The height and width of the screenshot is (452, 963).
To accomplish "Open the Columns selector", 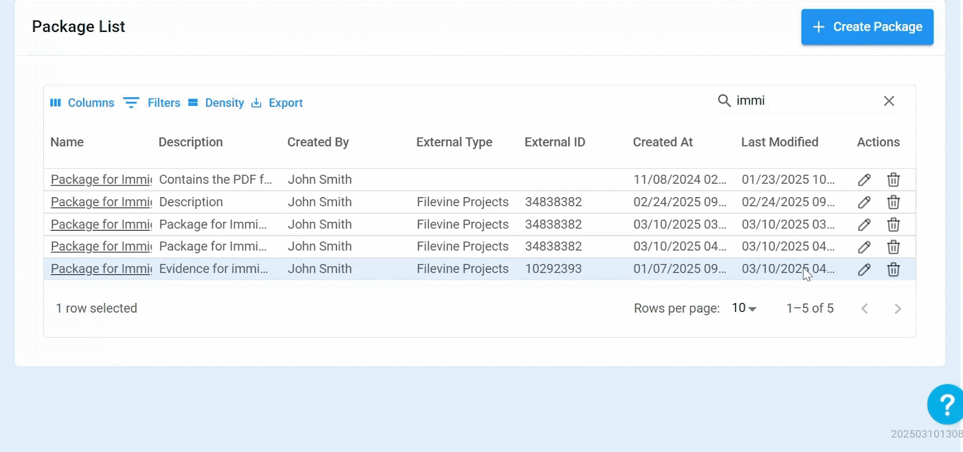I will click(82, 103).
